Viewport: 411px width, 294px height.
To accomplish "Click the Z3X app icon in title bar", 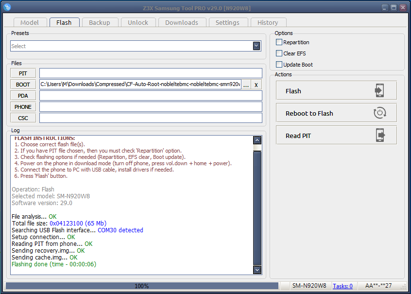I will [x=8, y=7].
